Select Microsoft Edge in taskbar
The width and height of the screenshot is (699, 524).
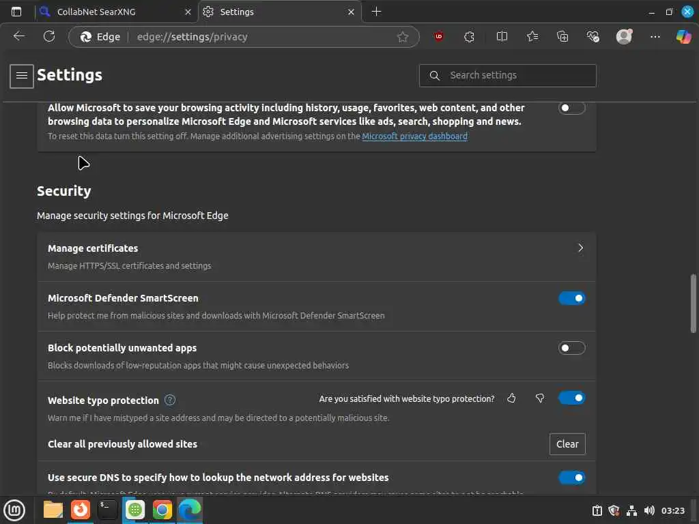click(190, 510)
